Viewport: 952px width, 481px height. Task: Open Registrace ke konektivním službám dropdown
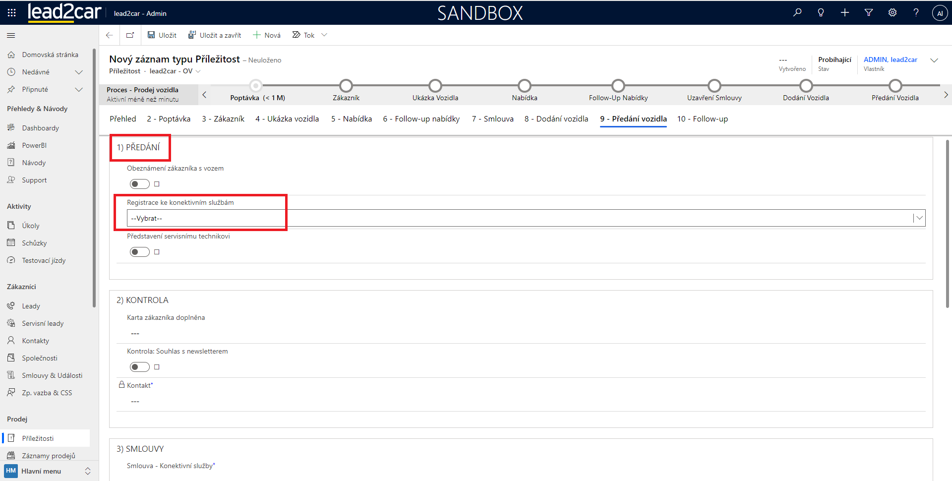(x=526, y=218)
